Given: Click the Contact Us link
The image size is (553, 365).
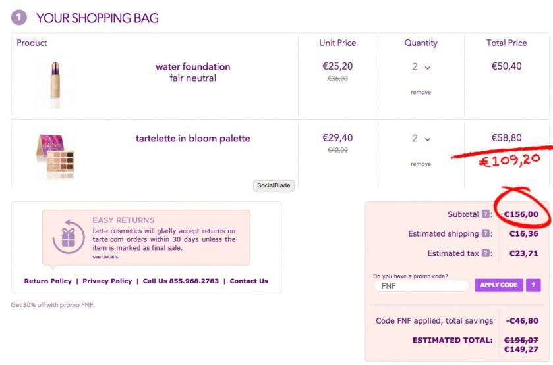Looking at the screenshot, I should (x=248, y=281).
